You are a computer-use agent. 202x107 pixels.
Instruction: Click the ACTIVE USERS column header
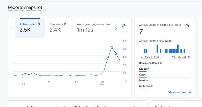pos(181,57)
